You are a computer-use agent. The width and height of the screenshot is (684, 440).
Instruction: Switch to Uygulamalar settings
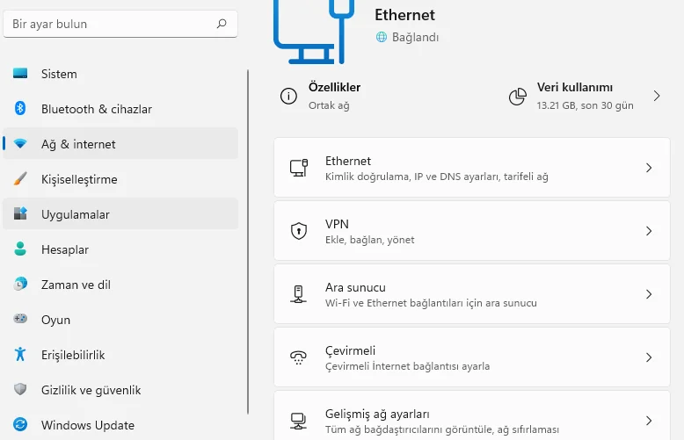[120, 214]
